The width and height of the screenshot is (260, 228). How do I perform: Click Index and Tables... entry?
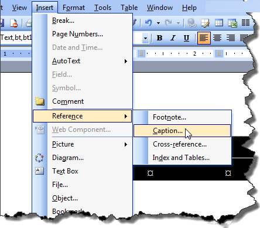tap(181, 158)
